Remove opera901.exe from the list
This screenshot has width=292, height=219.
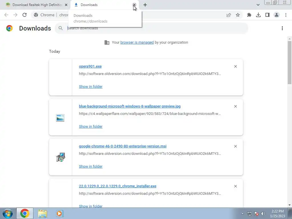tap(235, 66)
